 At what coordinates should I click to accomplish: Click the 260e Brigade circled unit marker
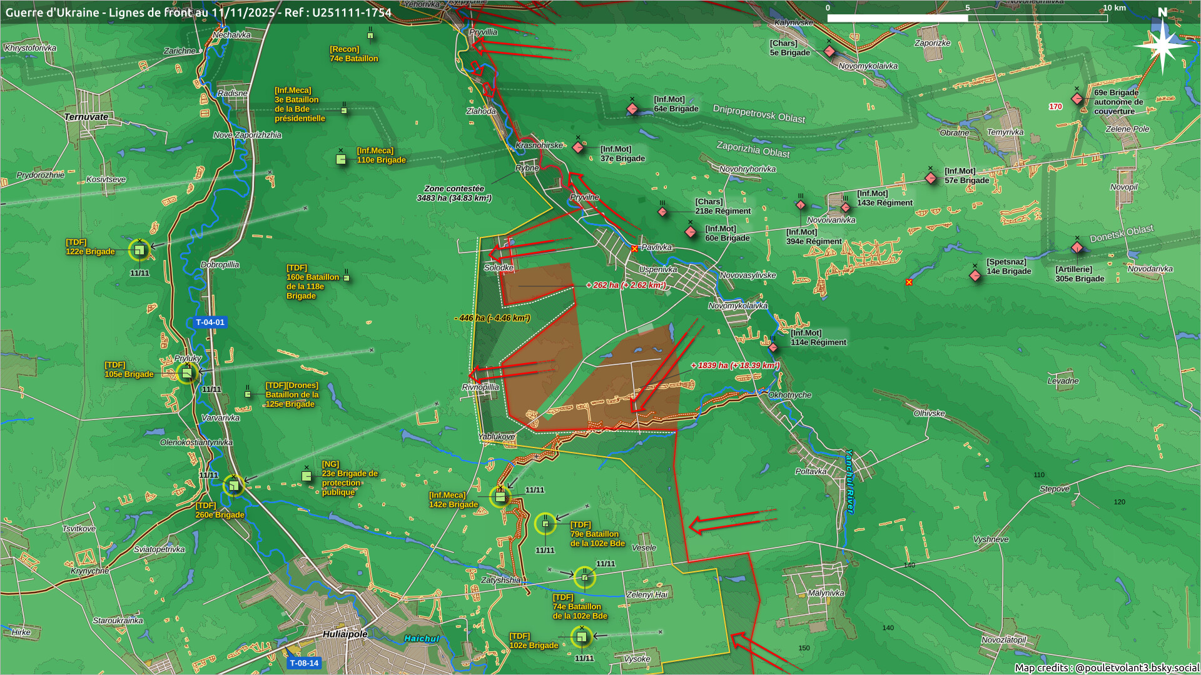(x=233, y=486)
